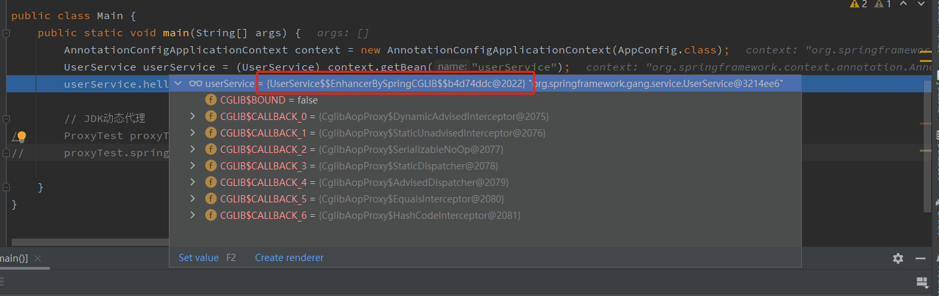Expand the CGLIB$CALLBACK_0 node

tap(193, 117)
